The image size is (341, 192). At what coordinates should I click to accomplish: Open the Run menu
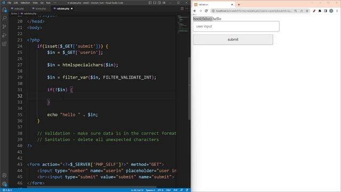click(48, 3)
